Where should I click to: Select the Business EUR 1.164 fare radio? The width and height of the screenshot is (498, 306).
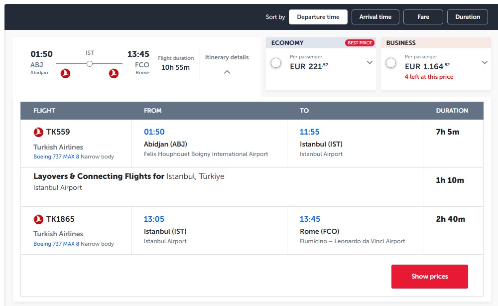[x=391, y=63]
